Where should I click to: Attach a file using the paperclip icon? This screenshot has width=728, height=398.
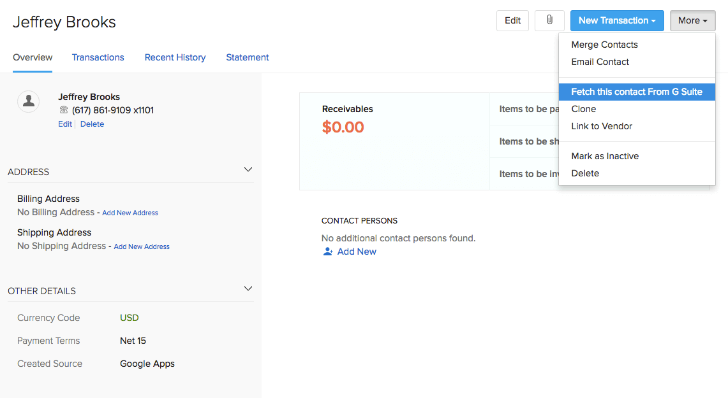549,20
